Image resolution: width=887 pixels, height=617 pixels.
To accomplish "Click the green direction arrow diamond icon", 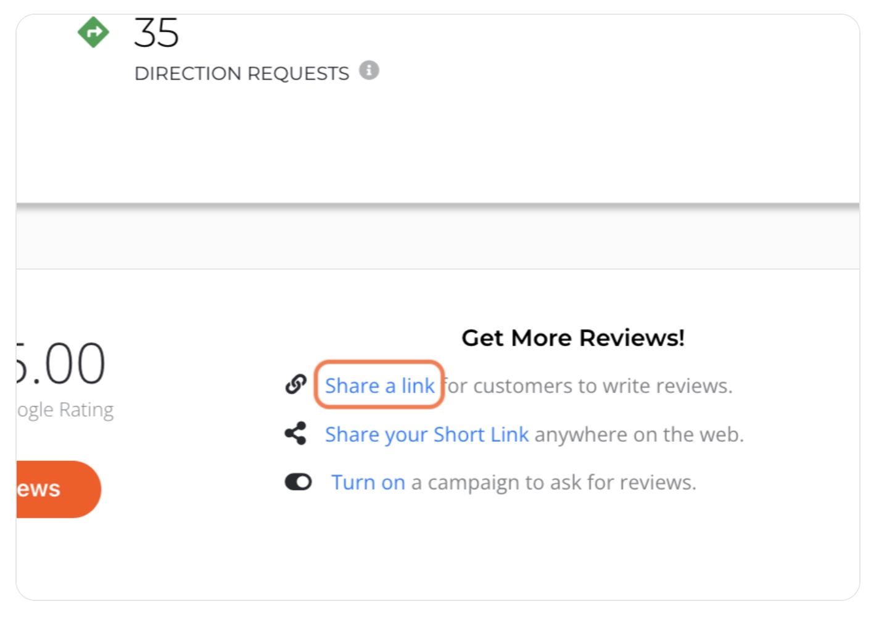I will 93,32.
